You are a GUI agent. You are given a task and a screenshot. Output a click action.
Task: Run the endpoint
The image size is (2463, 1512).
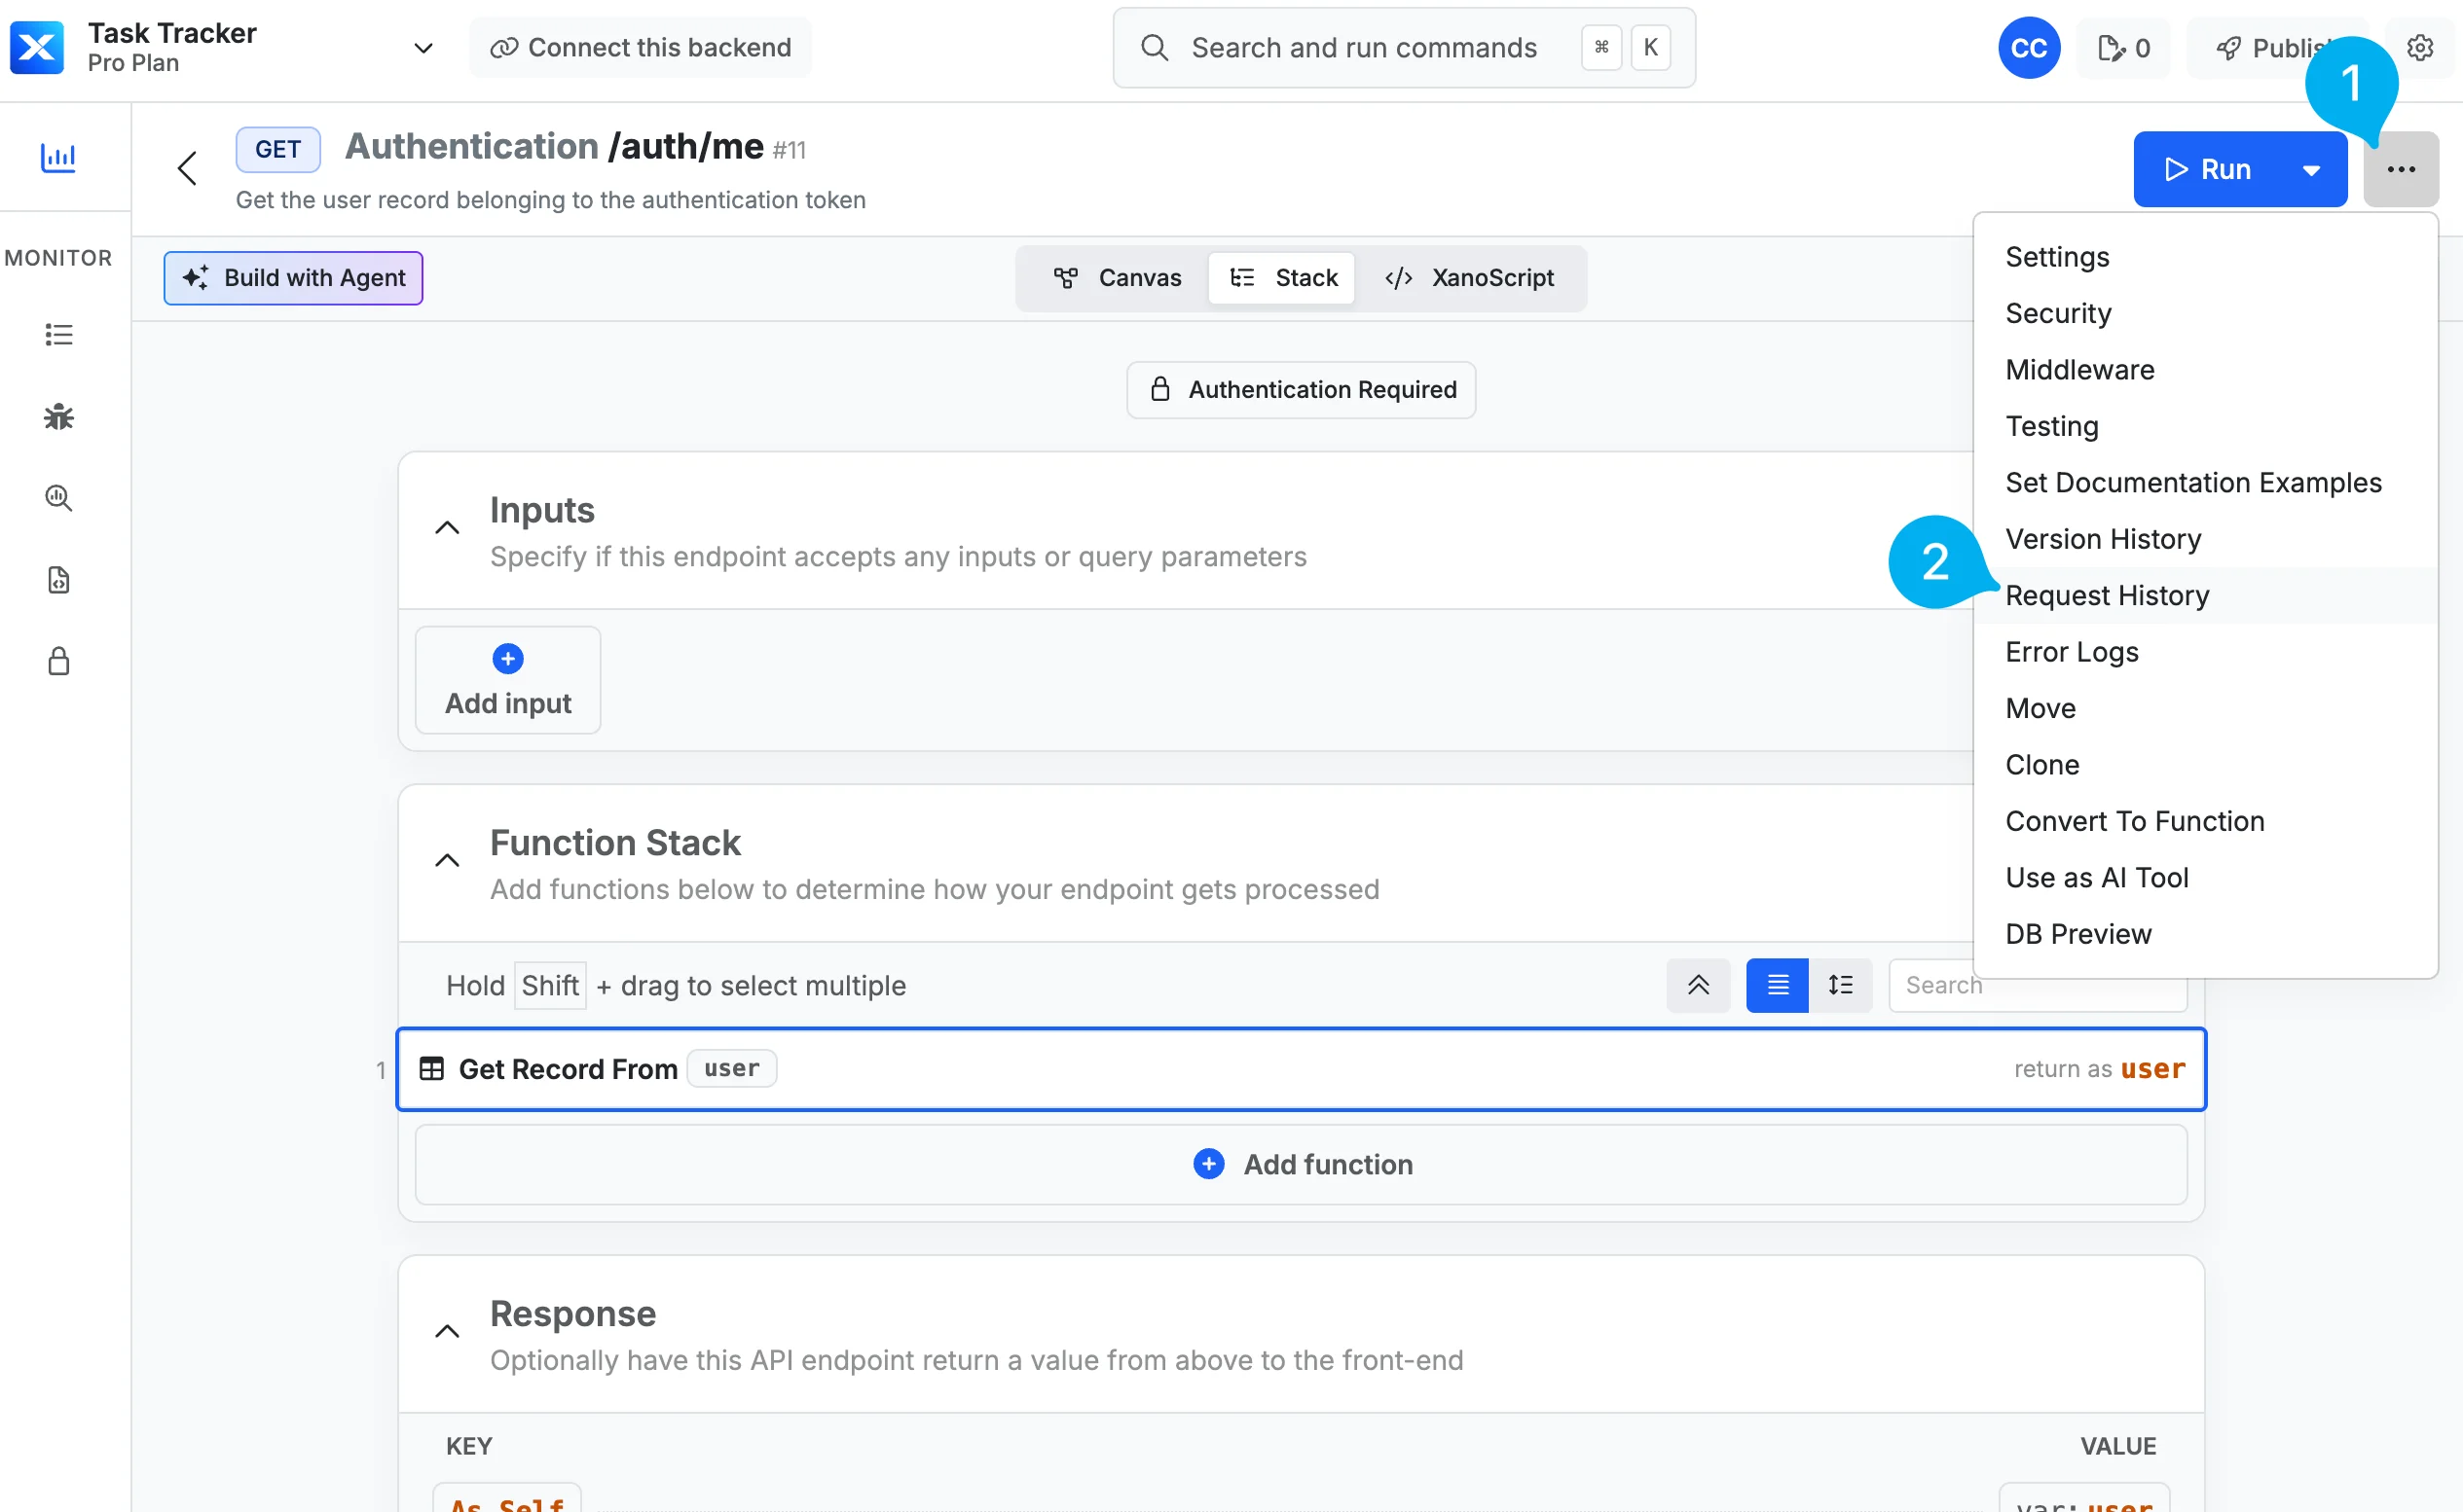click(2209, 170)
